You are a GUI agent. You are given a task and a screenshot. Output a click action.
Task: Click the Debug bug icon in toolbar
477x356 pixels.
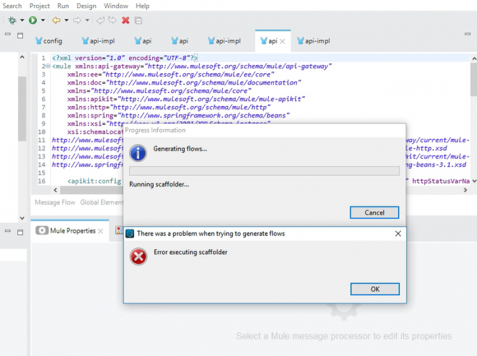[x=12, y=20]
